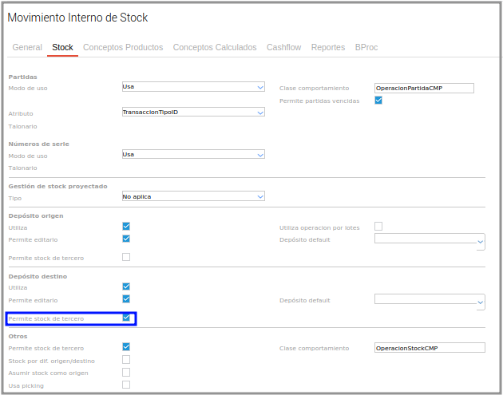The height and width of the screenshot is (395, 503).
Task: Open Depósito default dropdown under Depósito destino
Action: [x=430, y=300]
